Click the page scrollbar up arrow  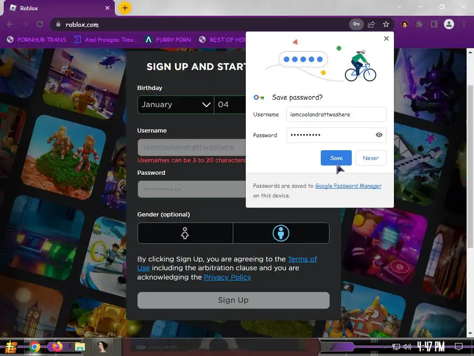(x=470, y=52)
